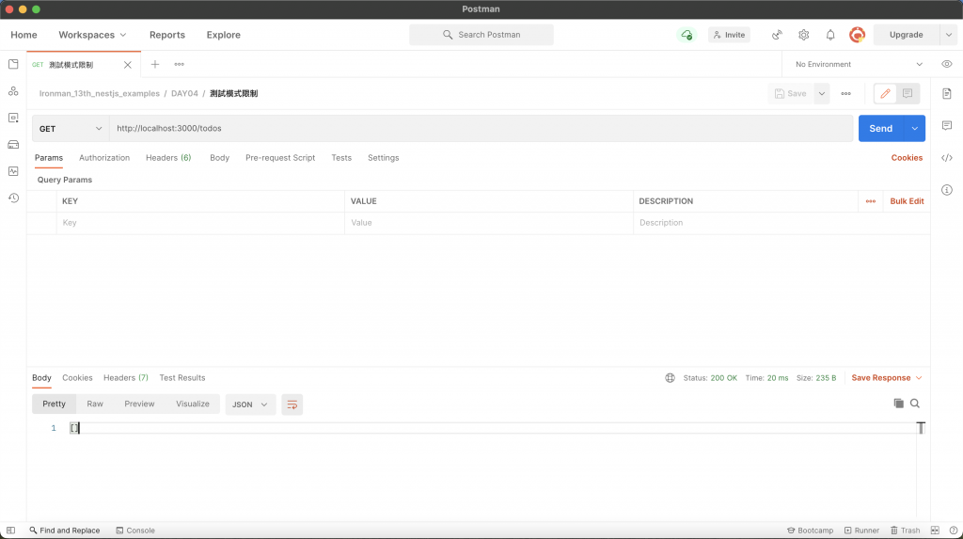Switch to the request Body tab
This screenshot has width=963, height=539.
(x=219, y=158)
